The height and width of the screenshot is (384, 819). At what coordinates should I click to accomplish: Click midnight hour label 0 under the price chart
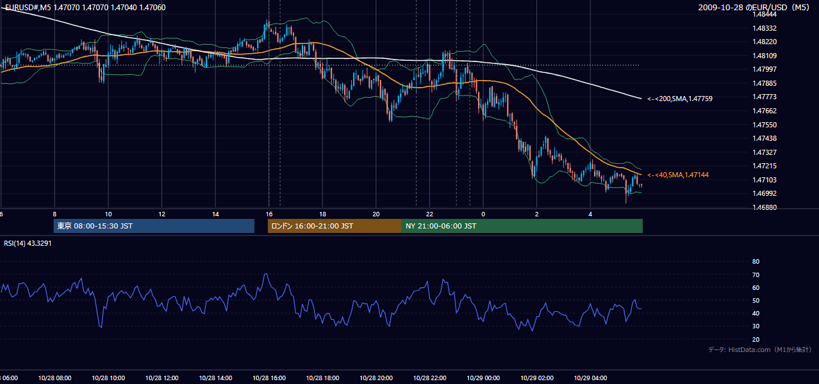[483, 214]
